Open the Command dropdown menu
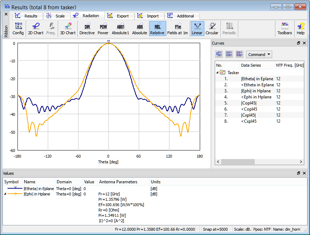This screenshot has height=235, width=310. point(259,55)
